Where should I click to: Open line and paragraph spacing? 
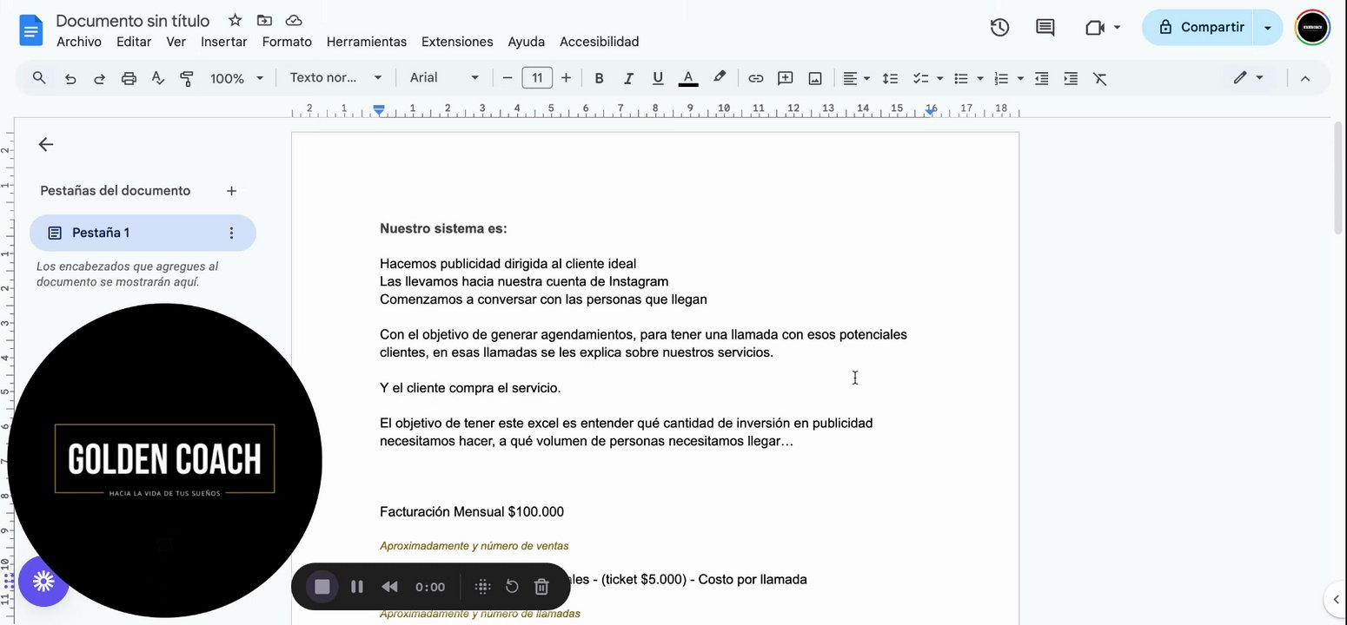pyautogui.click(x=890, y=78)
